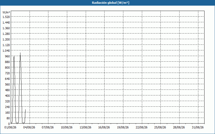Image resolution: width=215 pixels, height=134 pixels.
Task: Click the chart title 'Radiación global [W/m²]'
Action: click(x=110, y=3)
